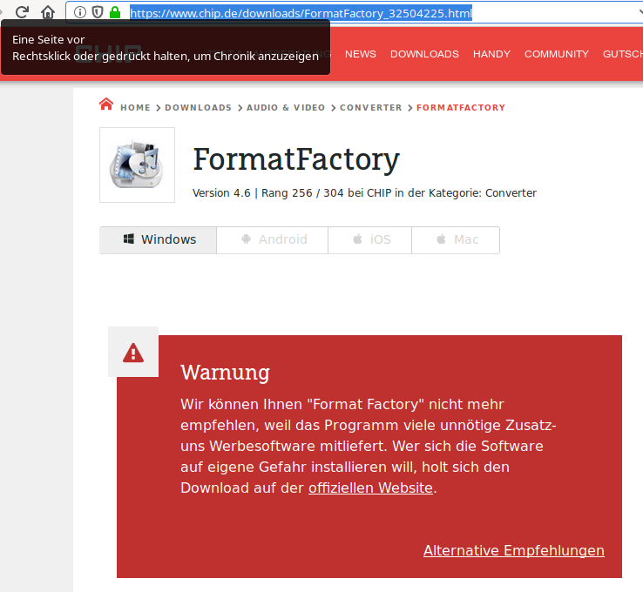Select the Mac platform tab
The height and width of the screenshot is (592, 643).
(x=456, y=240)
